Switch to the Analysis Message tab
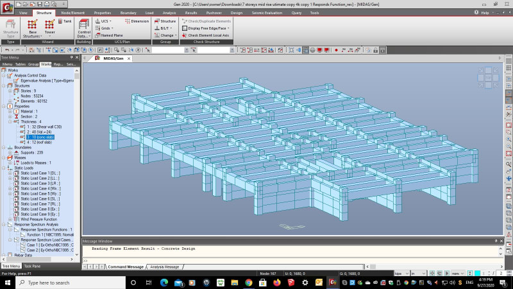Screen dimensions: 513x289 [165, 267]
